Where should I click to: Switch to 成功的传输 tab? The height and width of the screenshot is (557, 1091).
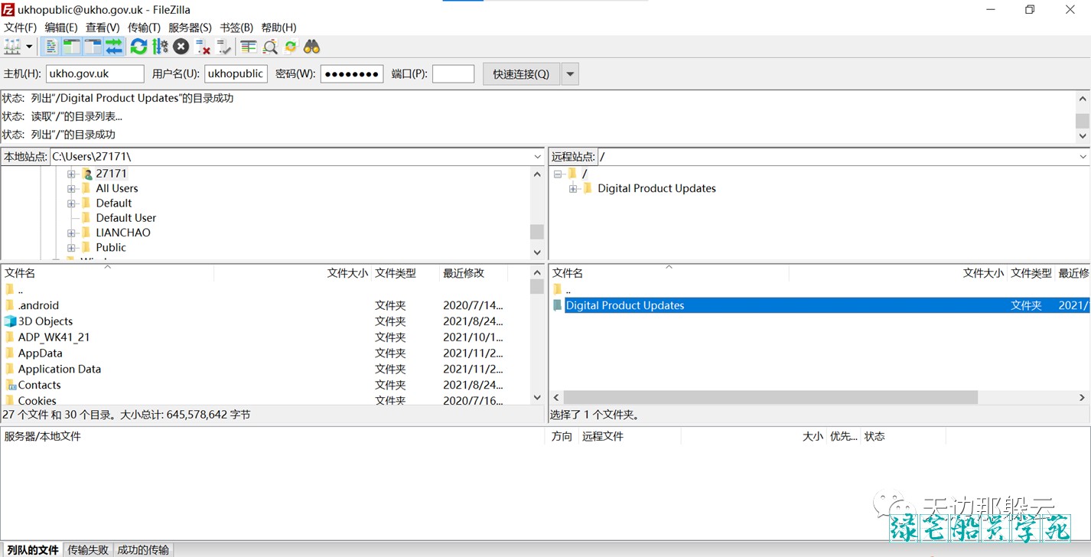[143, 549]
